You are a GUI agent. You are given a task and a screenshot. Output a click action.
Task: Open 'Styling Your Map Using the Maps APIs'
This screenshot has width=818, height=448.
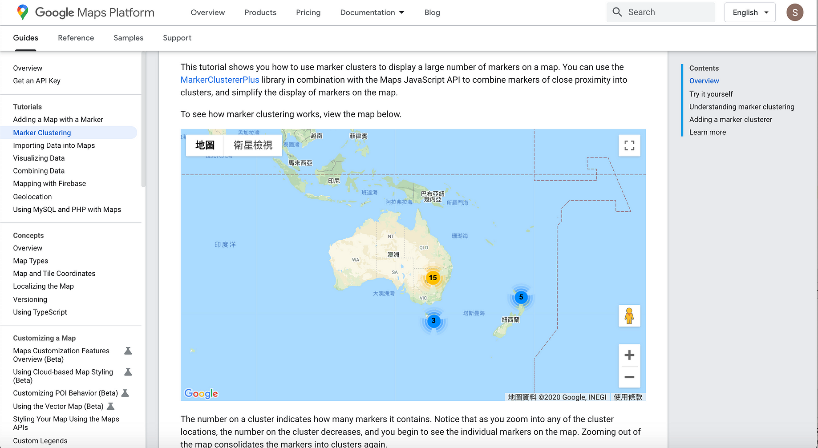pos(66,423)
